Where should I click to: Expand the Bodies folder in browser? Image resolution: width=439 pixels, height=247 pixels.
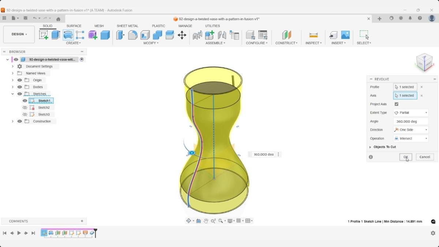coord(13,87)
